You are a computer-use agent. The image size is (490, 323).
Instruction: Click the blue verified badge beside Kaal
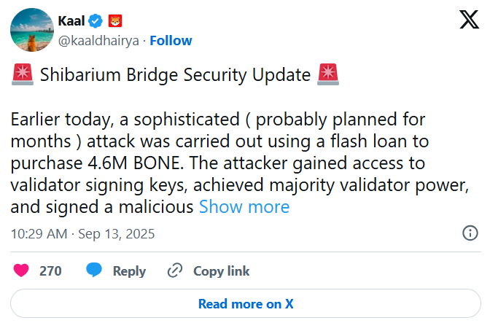pos(98,20)
